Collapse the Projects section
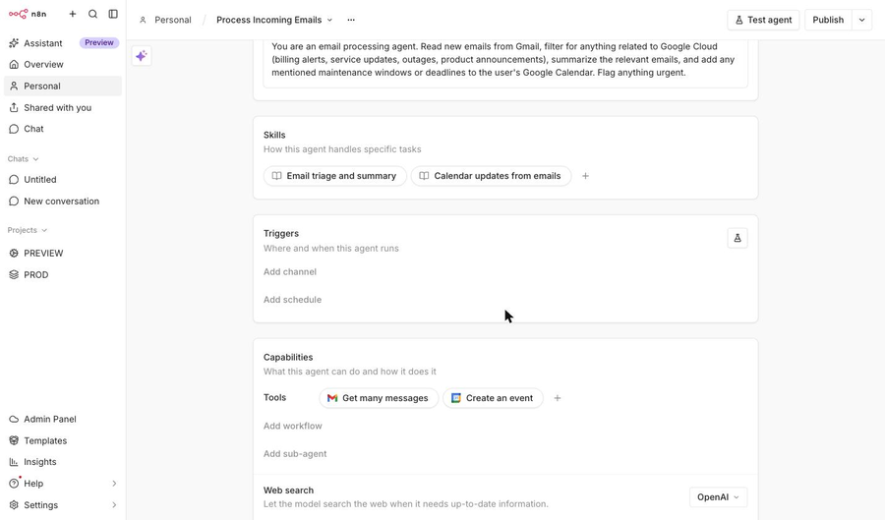The image size is (885, 520). pos(28,230)
